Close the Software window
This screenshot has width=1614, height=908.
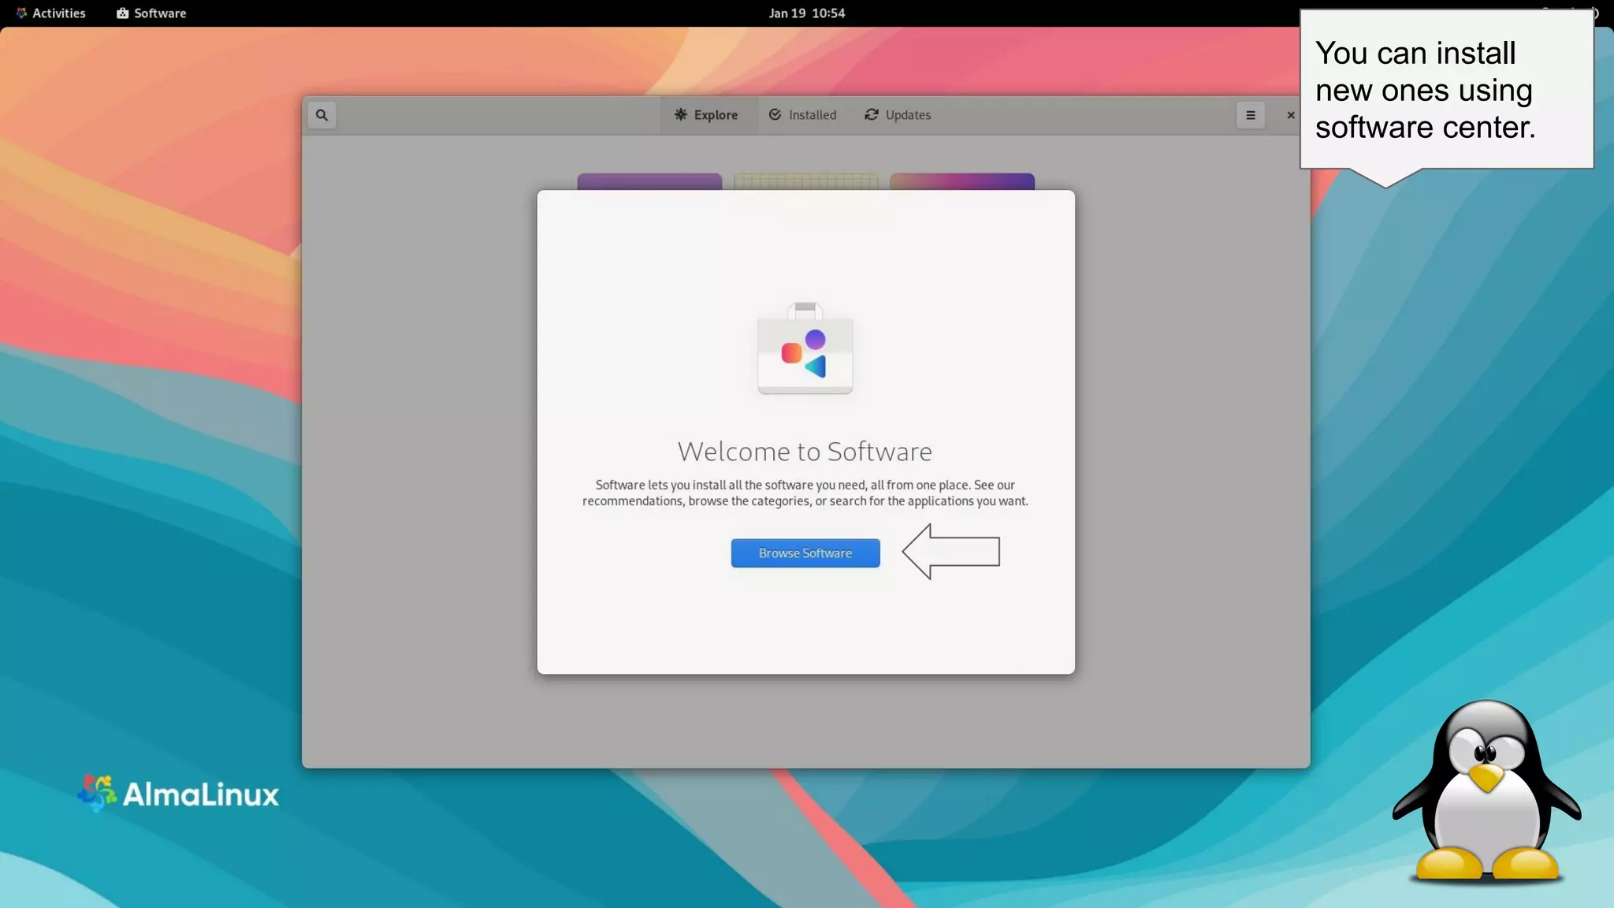pos(1291,115)
